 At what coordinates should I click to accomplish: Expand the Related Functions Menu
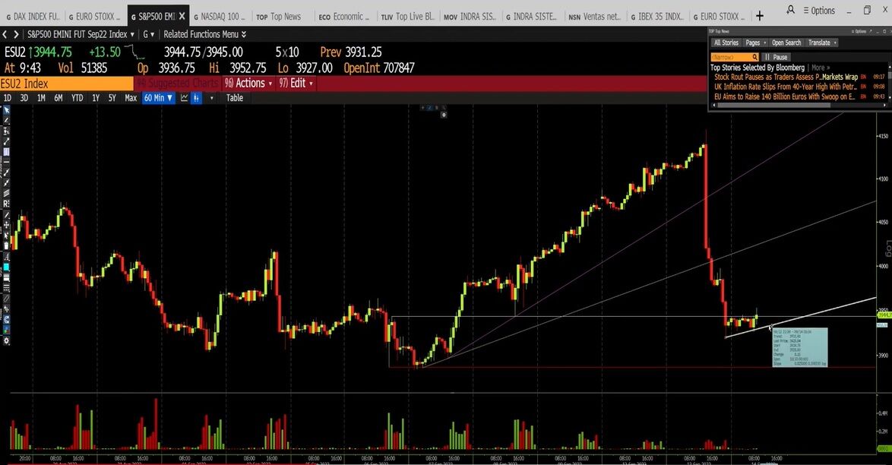[205, 34]
